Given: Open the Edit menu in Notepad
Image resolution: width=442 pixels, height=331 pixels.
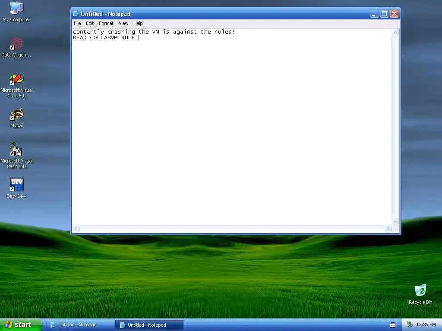Looking at the screenshot, I should [x=90, y=23].
